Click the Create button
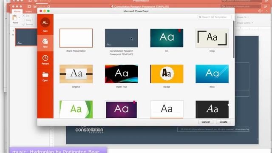Viewport: 272px width, 153px height. [224, 122]
